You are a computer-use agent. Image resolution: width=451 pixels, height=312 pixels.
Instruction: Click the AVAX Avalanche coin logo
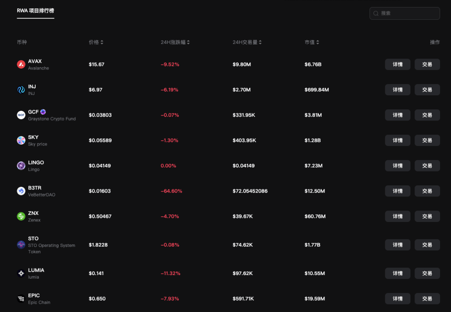click(21, 65)
